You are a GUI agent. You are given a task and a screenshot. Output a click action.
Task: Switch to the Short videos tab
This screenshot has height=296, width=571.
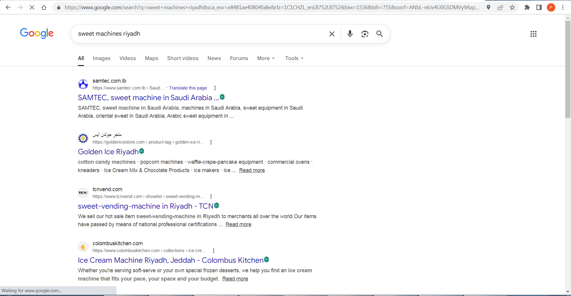coord(183,58)
